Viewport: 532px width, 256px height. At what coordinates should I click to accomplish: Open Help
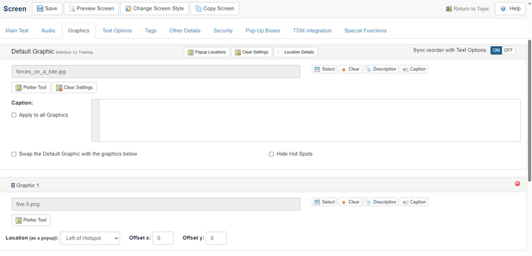[510, 9]
